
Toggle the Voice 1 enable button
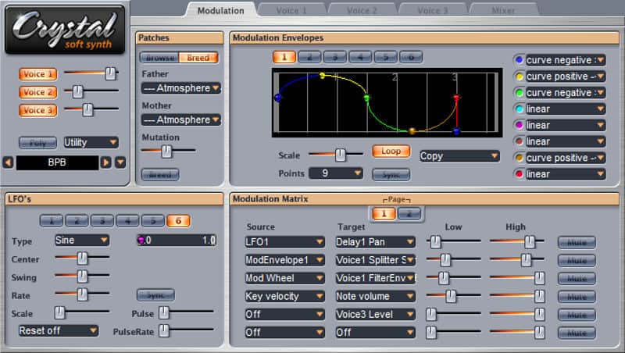37,74
